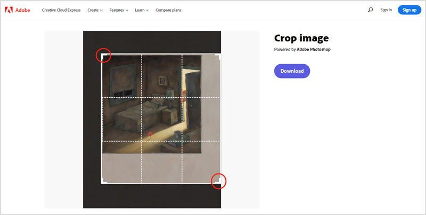Open the Compare plans page
The height and width of the screenshot is (215, 426).
point(168,10)
